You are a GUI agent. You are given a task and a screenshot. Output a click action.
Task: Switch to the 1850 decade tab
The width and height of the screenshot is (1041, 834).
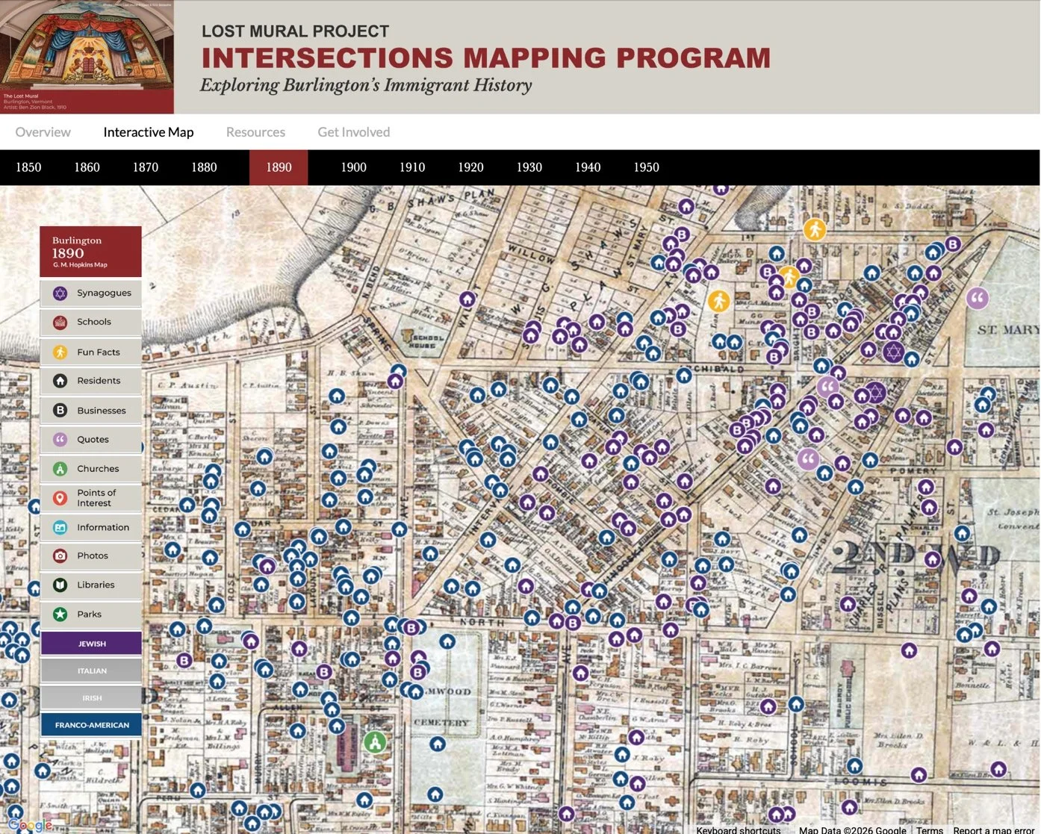click(x=28, y=167)
